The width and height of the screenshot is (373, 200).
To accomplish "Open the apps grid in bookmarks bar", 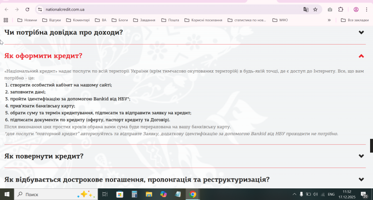I will 6,20.
